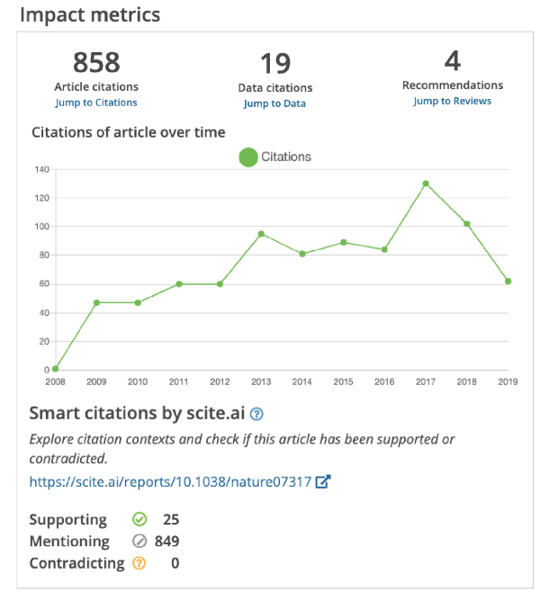Click the external link icon beside scite URL

tap(323, 481)
